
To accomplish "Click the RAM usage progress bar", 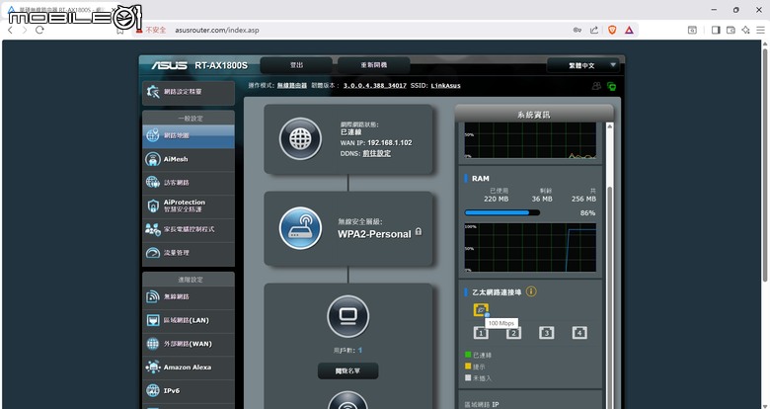I will (x=501, y=212).
